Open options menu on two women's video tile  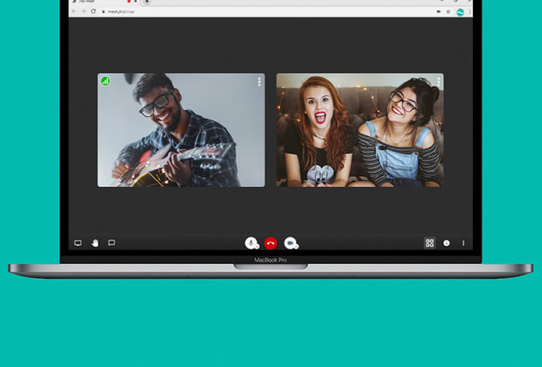[438, 81]
